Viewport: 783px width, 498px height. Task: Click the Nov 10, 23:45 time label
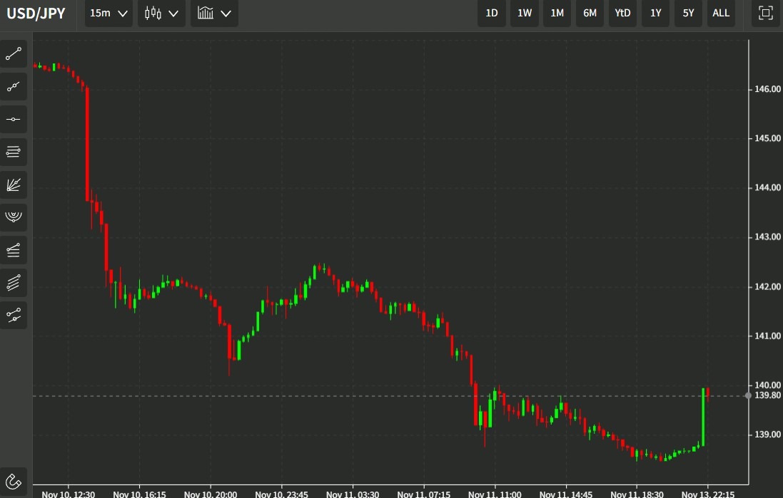point(282,494)
